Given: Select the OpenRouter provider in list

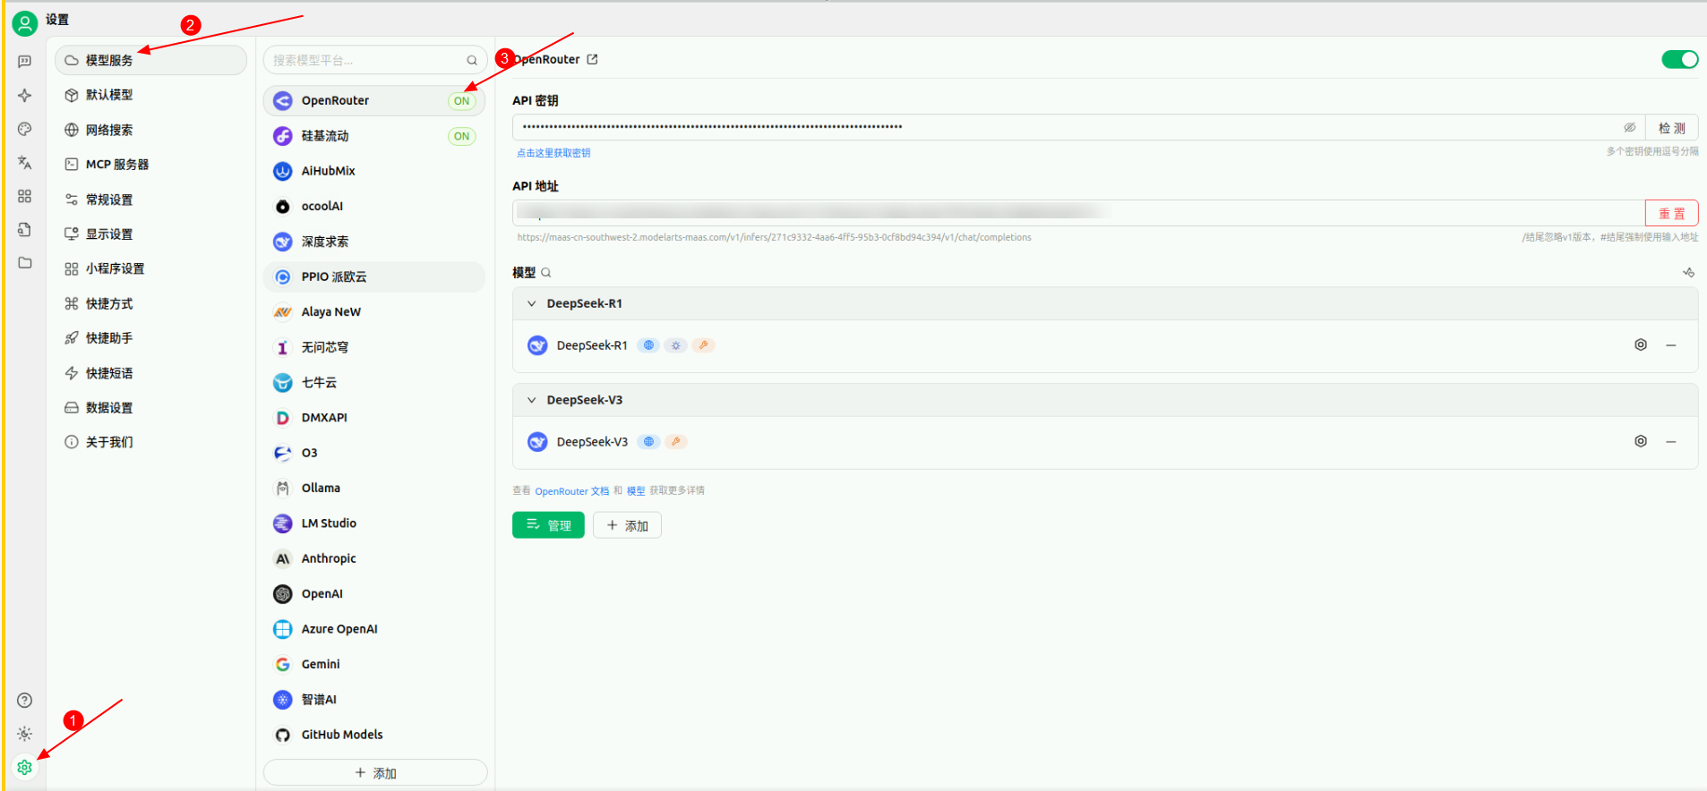Looking at the screenshot, I should (x=374, y=101).
